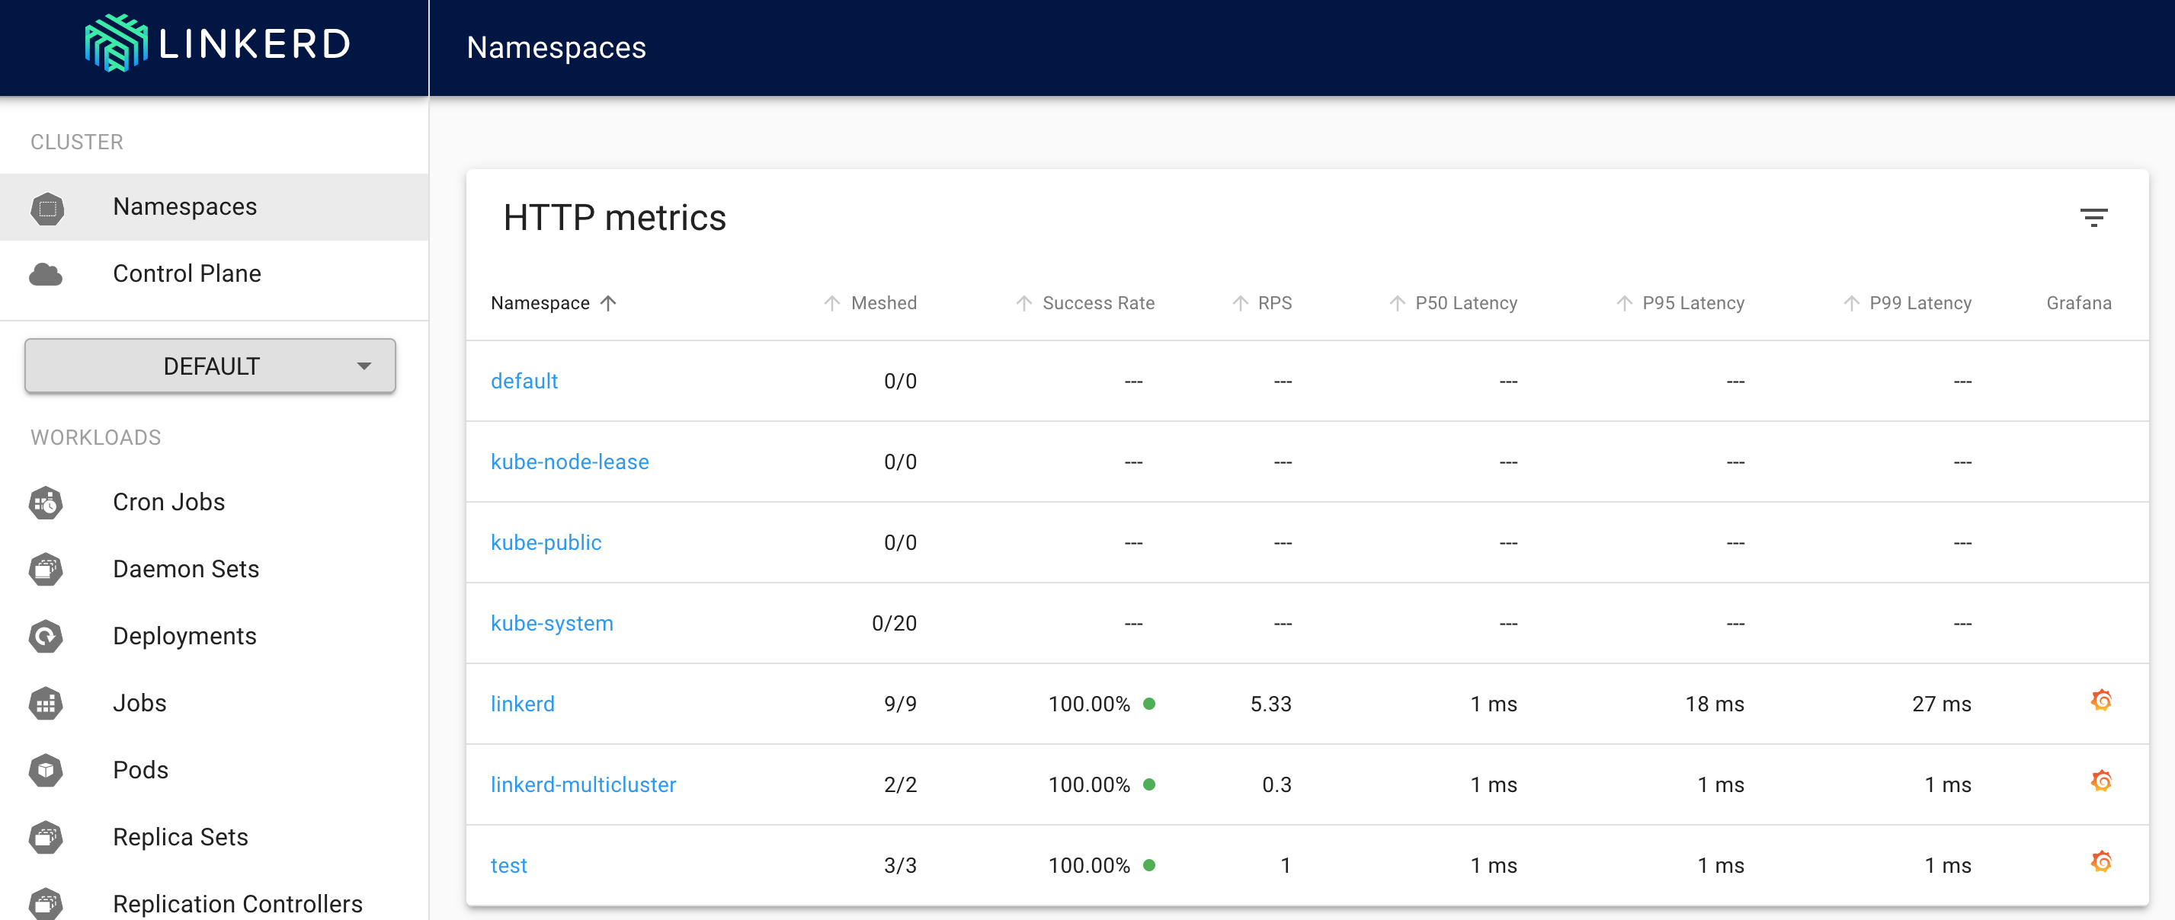Sort by RPS column arrow
Viewport: 2175px width, 920px height.
point(1241,303)
